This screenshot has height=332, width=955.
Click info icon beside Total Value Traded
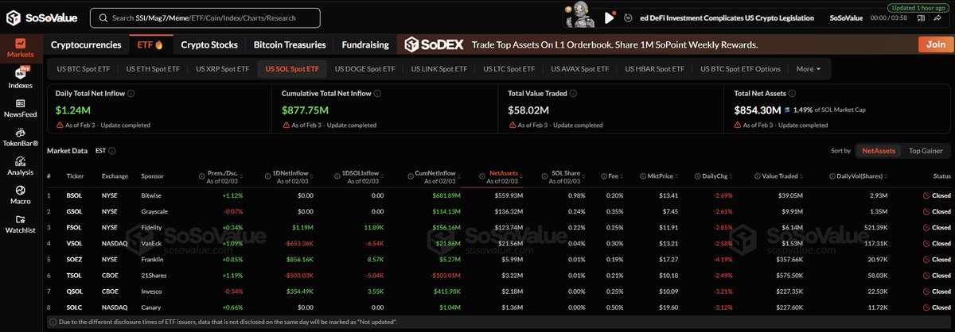[571, 93]
